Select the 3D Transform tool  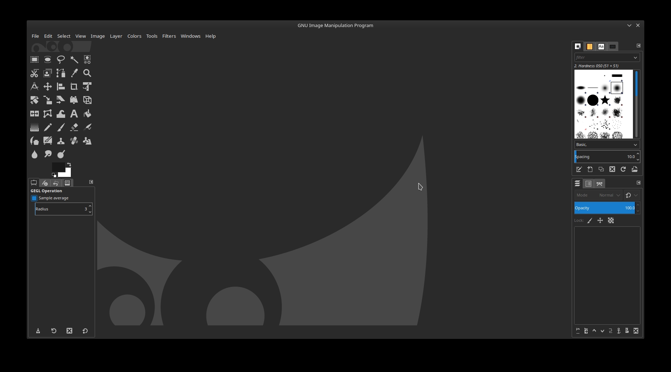[87, 100]
